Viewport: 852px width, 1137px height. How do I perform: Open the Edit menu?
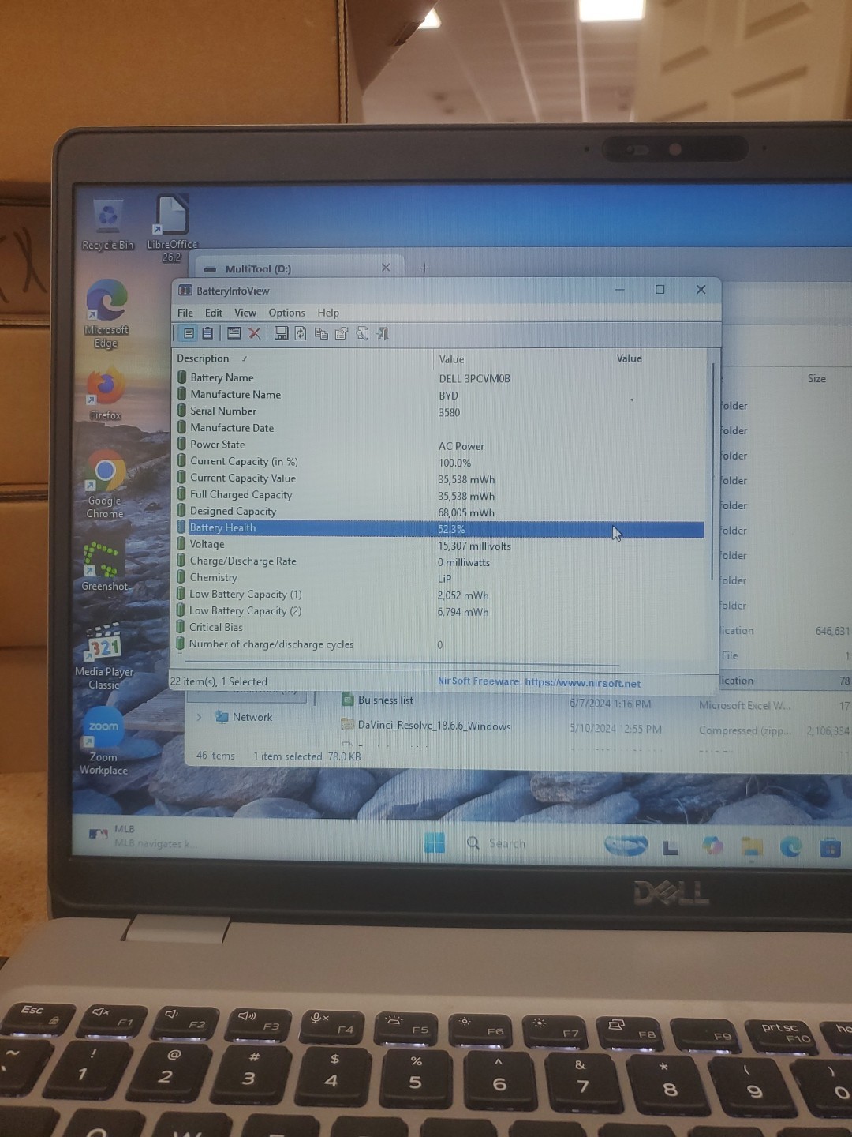[214, 313]
